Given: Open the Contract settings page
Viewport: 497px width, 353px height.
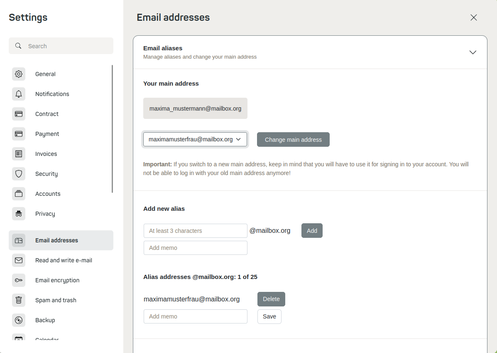Looking at the screenshot, I should [x=47, y=114].
